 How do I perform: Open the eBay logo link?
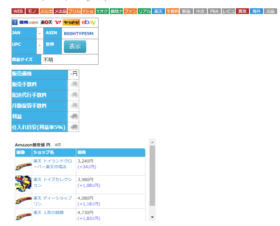click(89, 22)
